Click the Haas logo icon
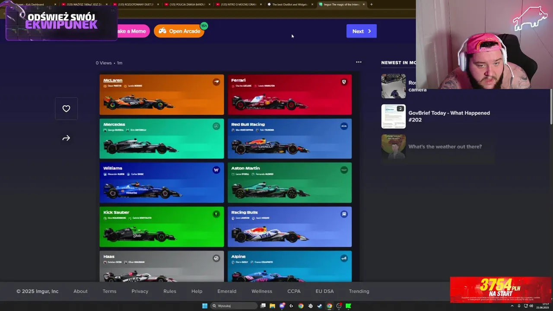Screen dimensions: 553x311 click(216, 258)
